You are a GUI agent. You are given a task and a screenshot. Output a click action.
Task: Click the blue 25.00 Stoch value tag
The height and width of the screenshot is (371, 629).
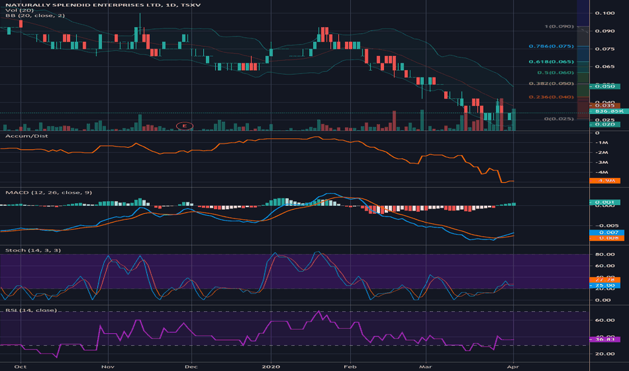[x=605, y=285]
